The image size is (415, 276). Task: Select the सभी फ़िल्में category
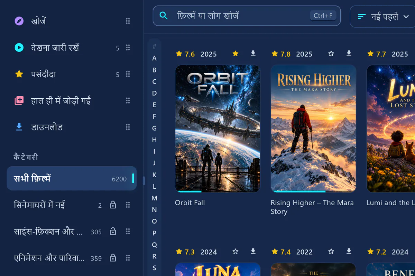coord(72,179)
